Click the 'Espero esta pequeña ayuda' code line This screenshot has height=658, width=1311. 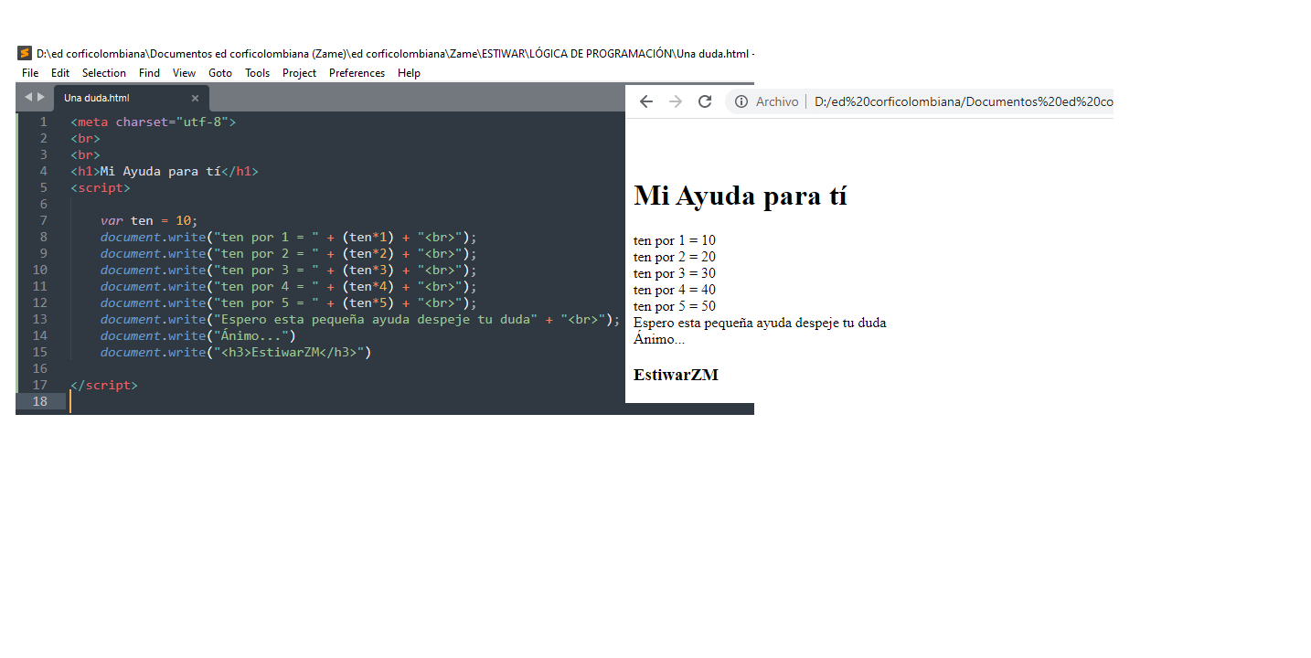click(x=360, y=319)
